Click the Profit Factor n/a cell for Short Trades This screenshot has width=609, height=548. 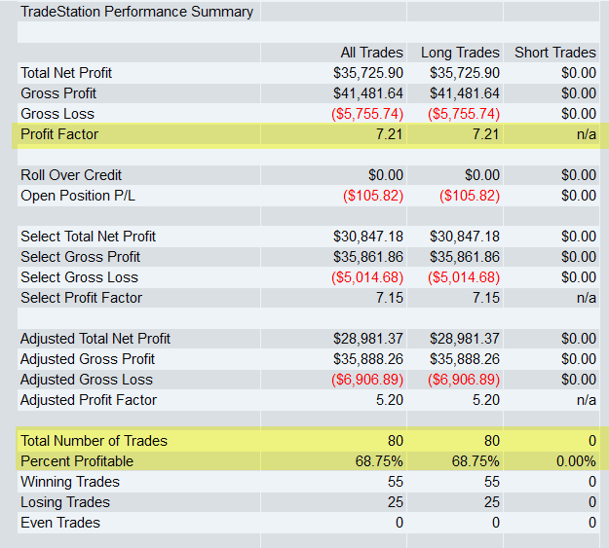[x=586, y=134]
